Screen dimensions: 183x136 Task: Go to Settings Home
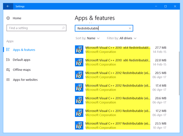pyautogui.click(x=17, y=18)
